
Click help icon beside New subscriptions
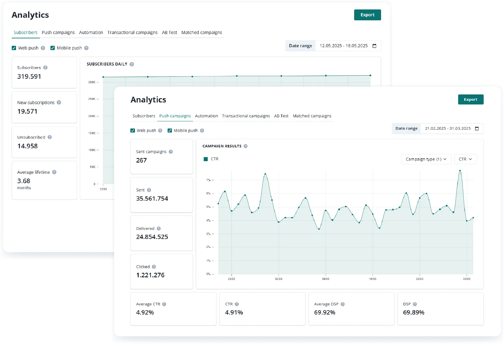pos(59,102)
